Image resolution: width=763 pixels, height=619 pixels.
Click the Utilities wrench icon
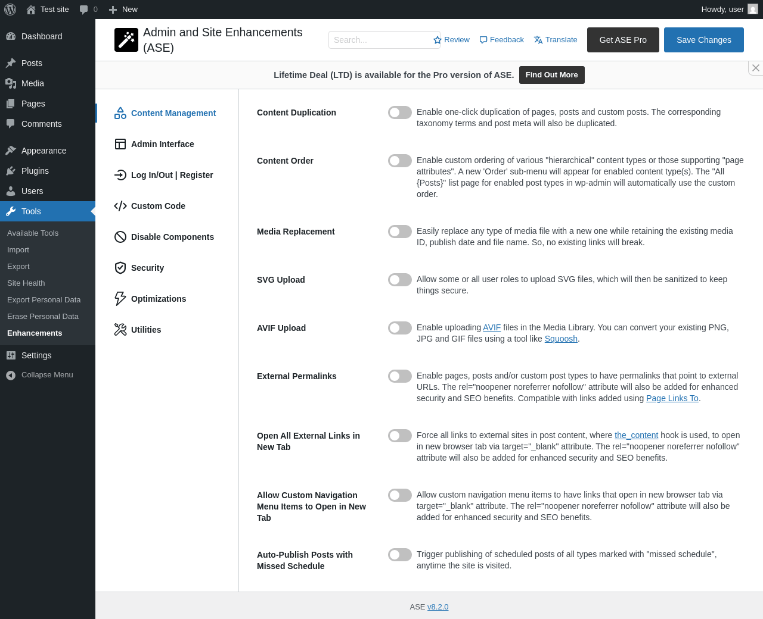(x=120, y=330)
